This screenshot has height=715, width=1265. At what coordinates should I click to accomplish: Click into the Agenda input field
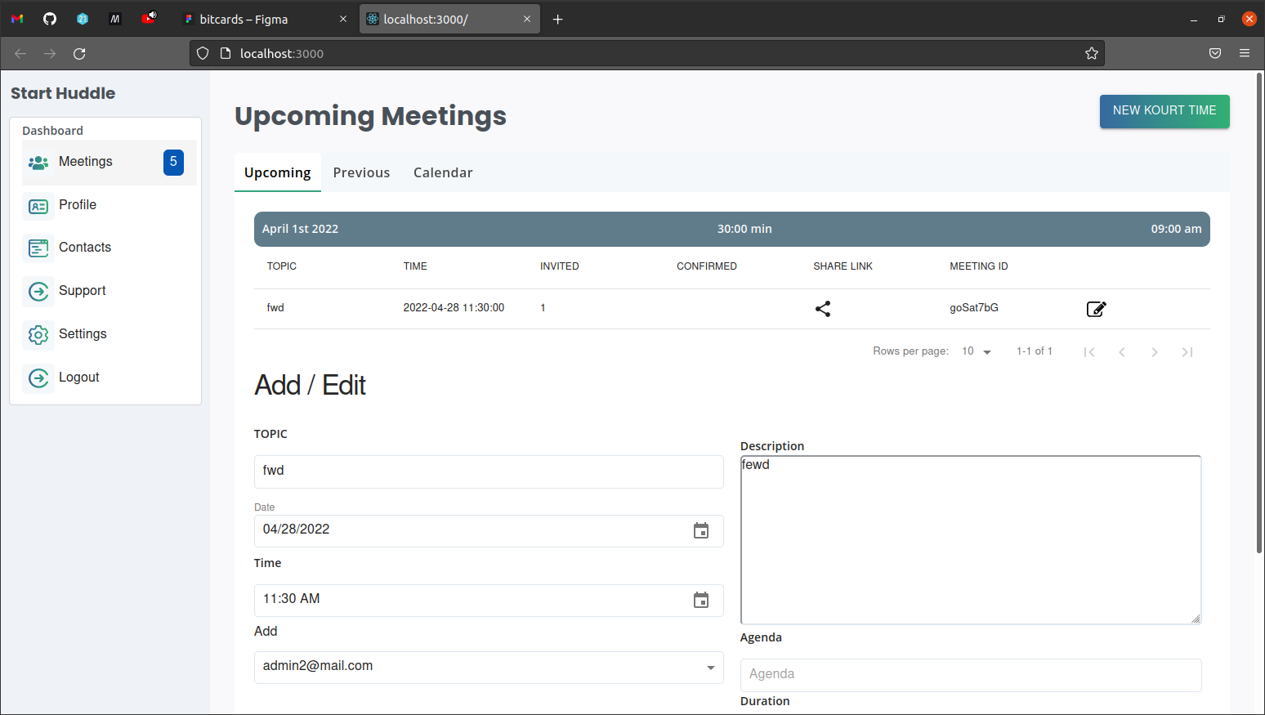[x=970, y=674]
